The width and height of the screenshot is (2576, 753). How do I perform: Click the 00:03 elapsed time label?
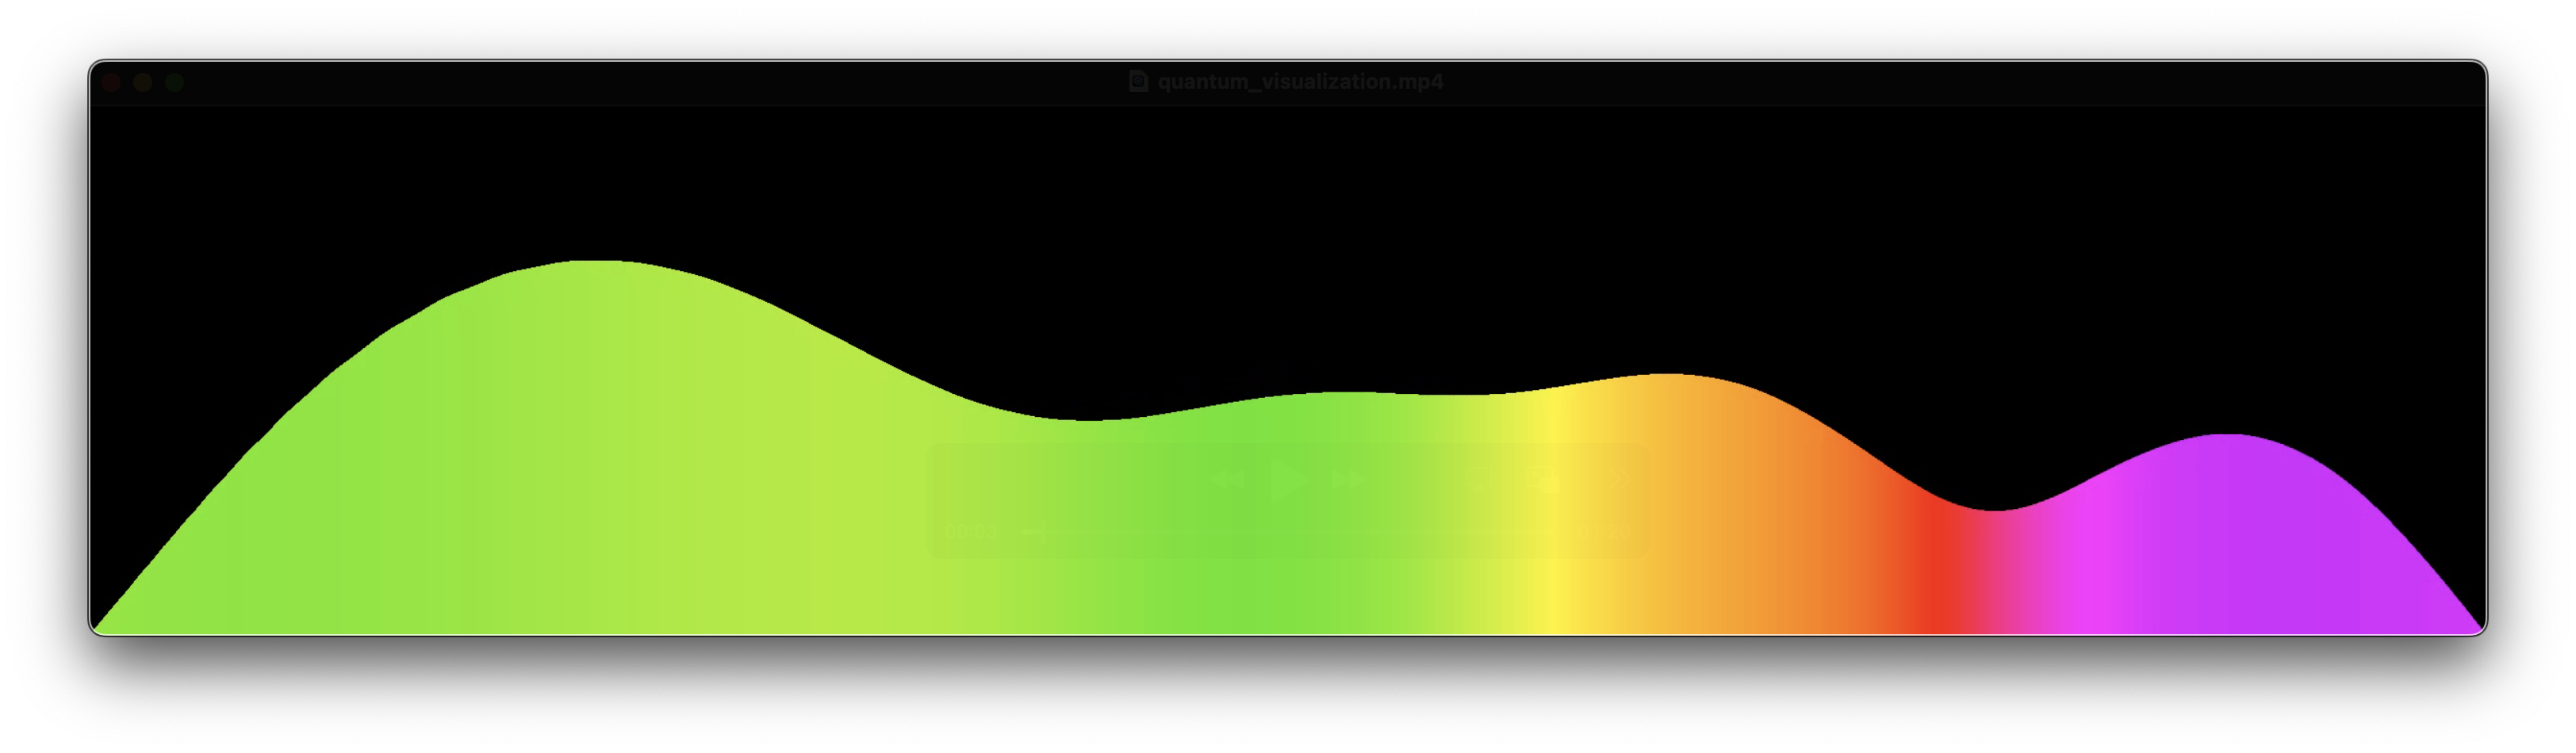click(971, 532)
